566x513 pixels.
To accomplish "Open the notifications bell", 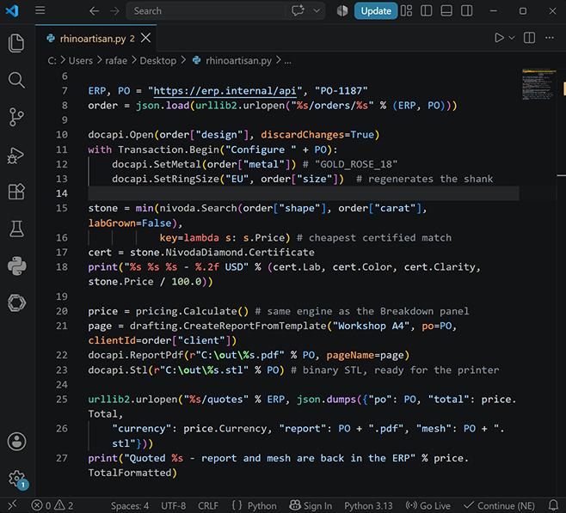I will click(x=553, y=505).
